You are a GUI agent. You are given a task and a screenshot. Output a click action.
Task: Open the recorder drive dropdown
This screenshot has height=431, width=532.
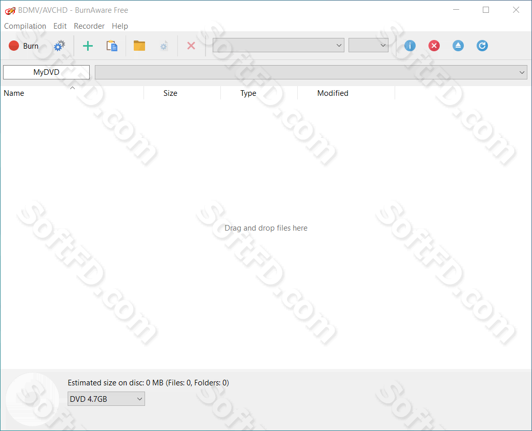(x=278, y=45)
